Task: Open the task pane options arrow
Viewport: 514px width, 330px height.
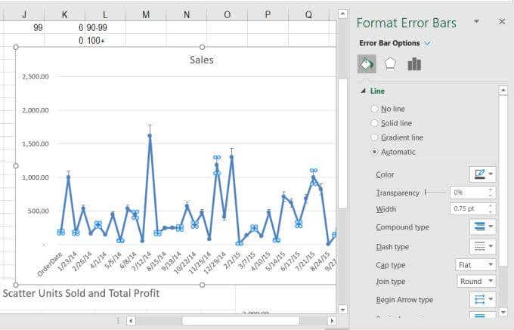Action: coord(476,22)
